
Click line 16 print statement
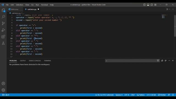pos(31,54)
